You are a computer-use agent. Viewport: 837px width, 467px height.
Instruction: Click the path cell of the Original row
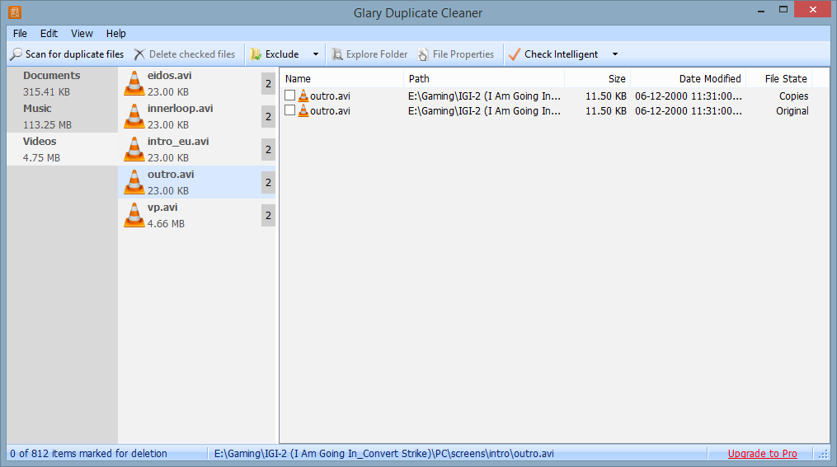pos(484,111)
